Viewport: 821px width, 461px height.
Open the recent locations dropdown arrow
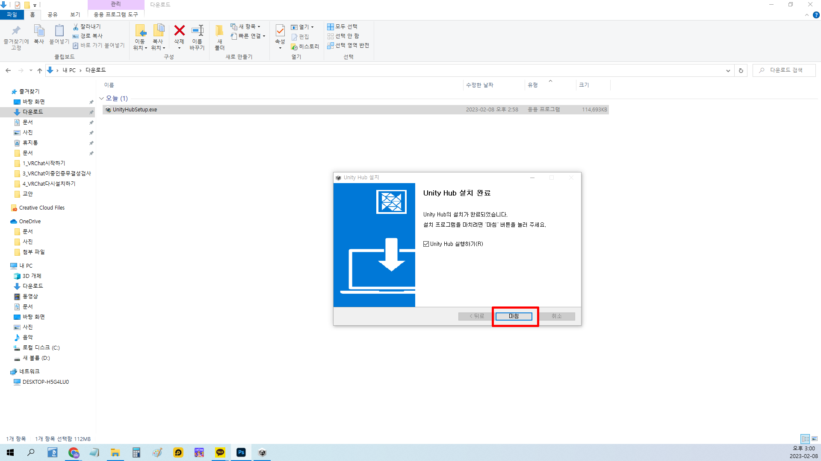31,70
